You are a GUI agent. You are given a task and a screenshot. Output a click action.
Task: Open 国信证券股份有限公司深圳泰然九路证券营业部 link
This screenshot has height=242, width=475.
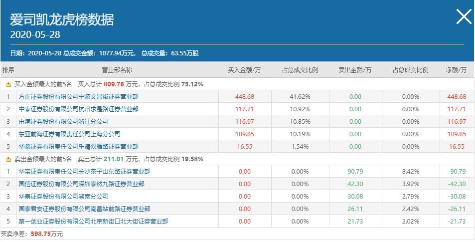click(81, 184)
